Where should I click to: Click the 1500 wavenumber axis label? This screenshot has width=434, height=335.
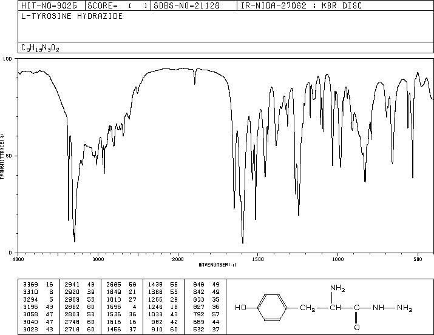[258, 259]
